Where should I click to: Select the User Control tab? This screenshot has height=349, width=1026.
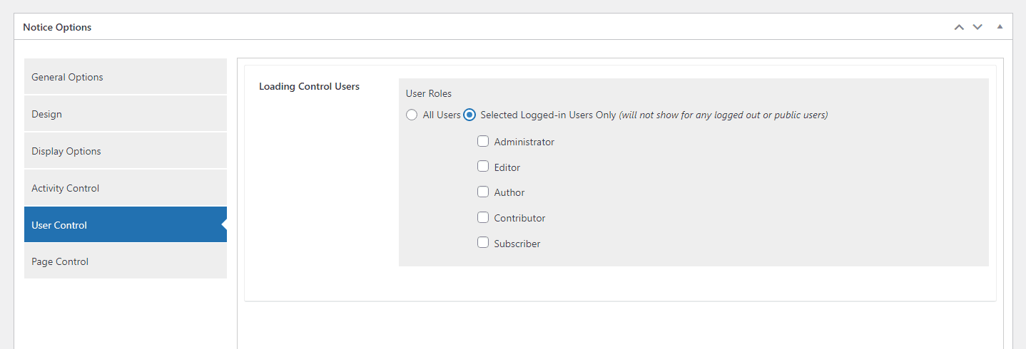tap(126, 225)
